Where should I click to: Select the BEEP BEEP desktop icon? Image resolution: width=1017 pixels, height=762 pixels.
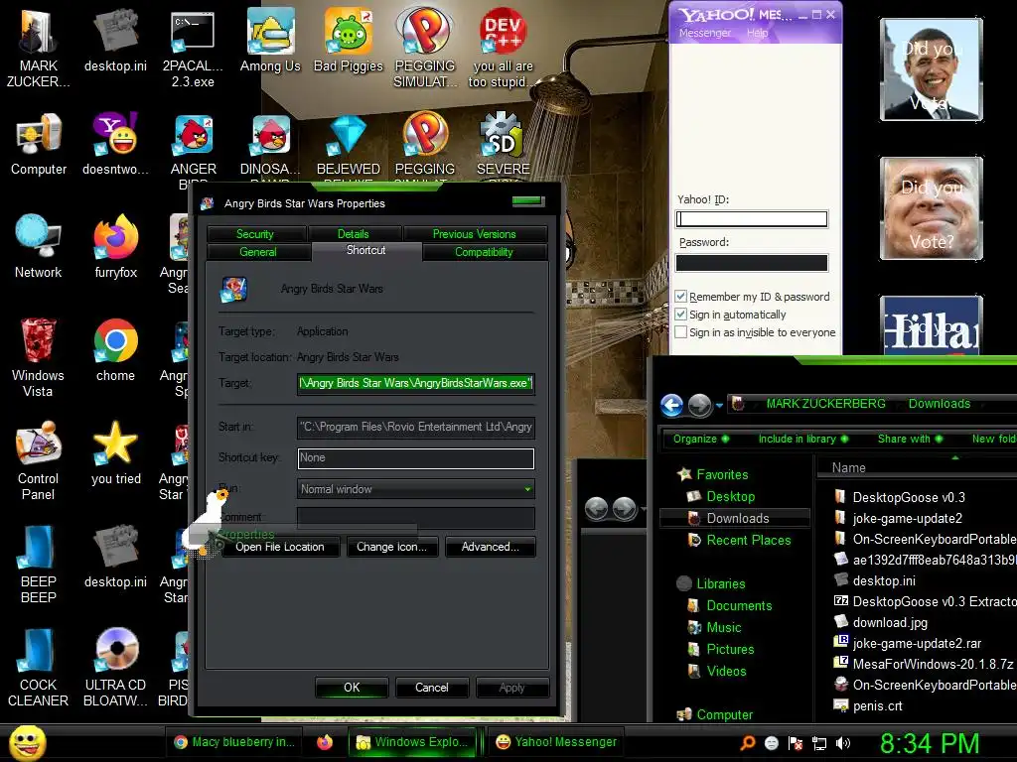39,564
